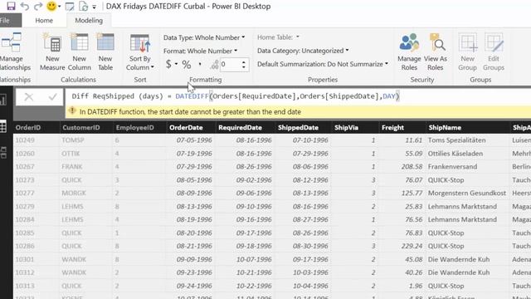This screenshot has width=531, height=299.
Task: Switch to Data view in sidebar
Action: click(x=3, y=126)
